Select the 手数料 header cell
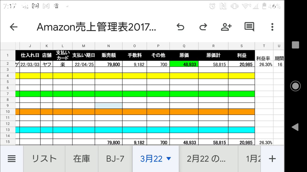The height and width of the screenshot is (172, 307). [135, 56]
